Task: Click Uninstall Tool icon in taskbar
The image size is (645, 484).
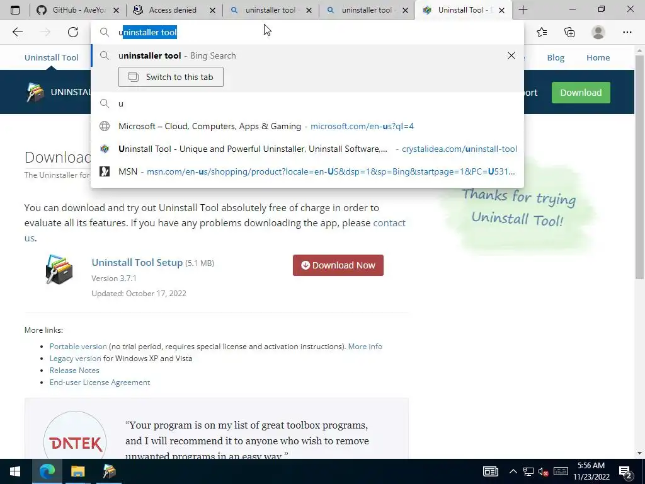Action: (109, 471)
